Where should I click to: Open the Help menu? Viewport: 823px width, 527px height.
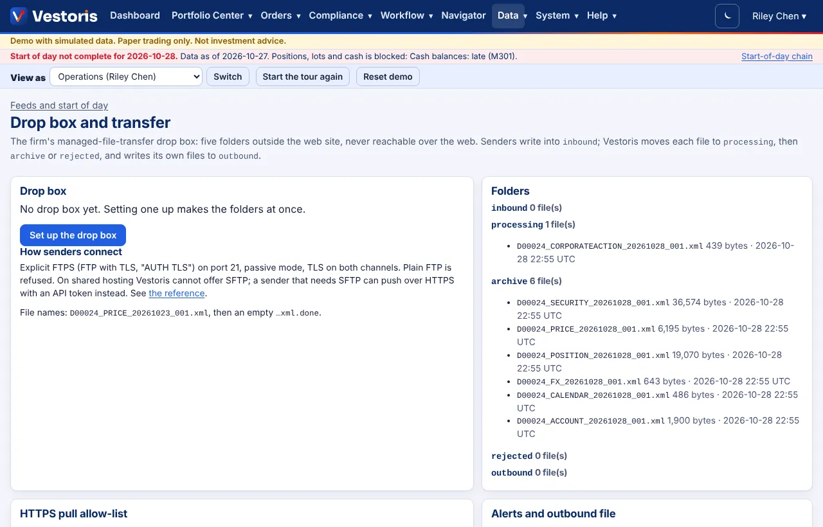coord(601,15)
